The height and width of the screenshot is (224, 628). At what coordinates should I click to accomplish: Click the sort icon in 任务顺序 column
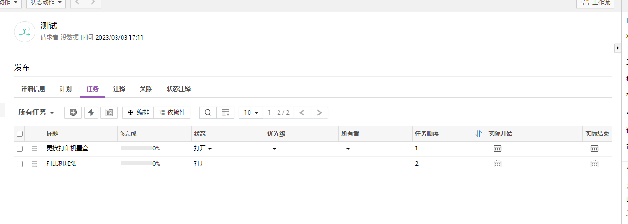478,134
